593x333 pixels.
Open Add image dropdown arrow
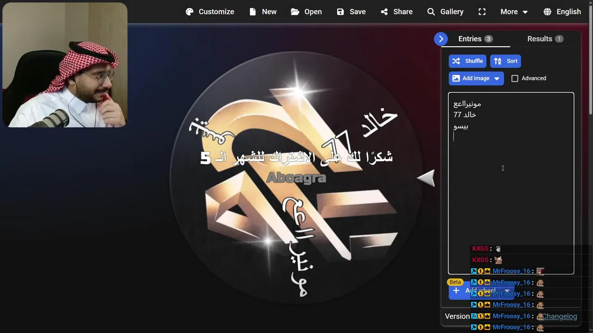point(497,78)
